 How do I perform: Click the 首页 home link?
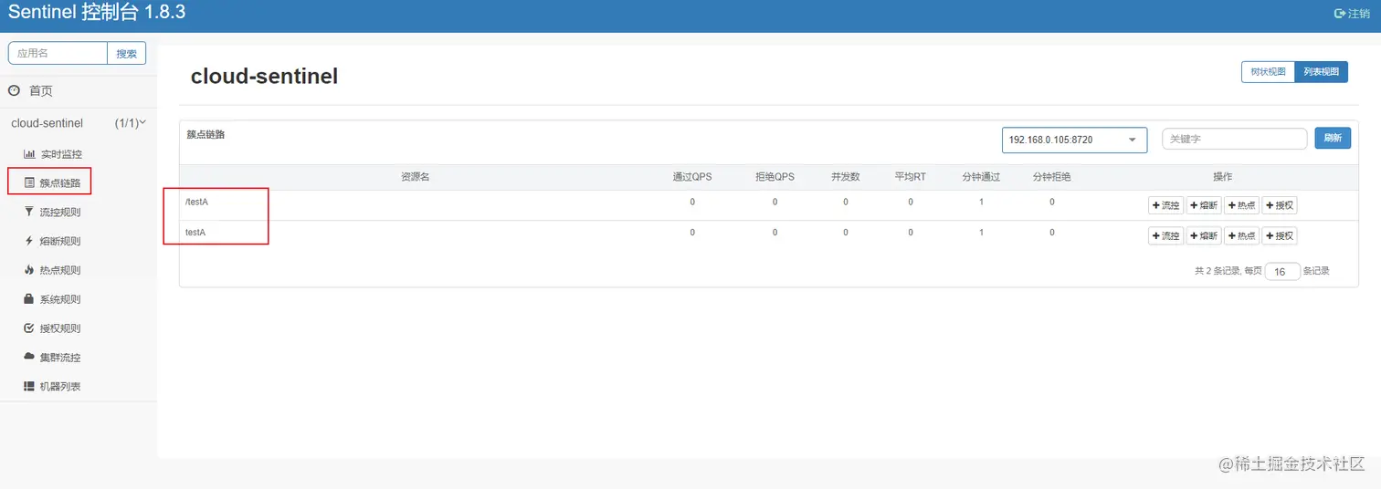click(x=41, y=90)
